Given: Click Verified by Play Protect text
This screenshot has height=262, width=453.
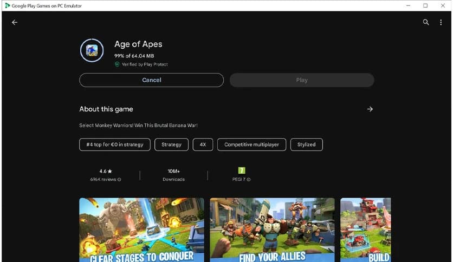Looking at the screenshot, I should tap(145, 64).
